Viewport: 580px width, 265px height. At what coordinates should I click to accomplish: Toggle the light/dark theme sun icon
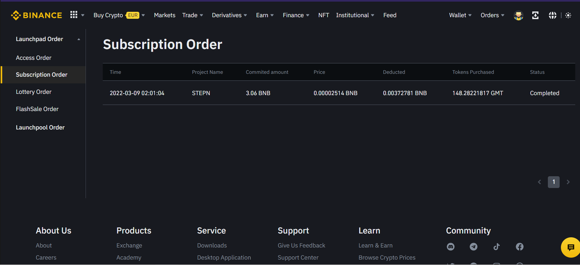568,15
